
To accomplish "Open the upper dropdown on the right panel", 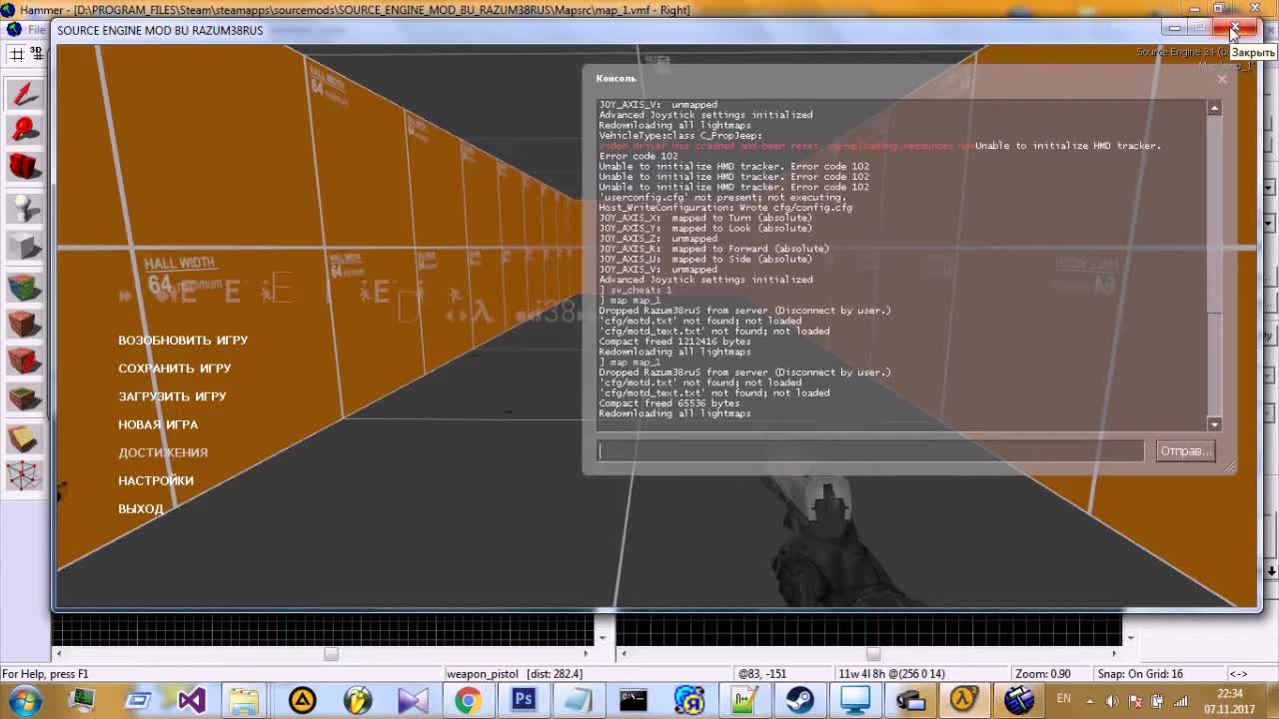I will [1270, 187].
